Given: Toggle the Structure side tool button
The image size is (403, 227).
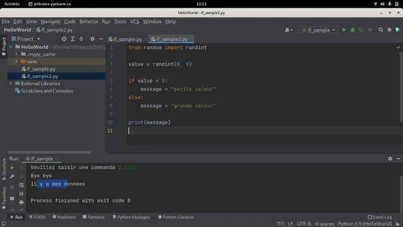Looking at the screenshot, I should point(4,169).
